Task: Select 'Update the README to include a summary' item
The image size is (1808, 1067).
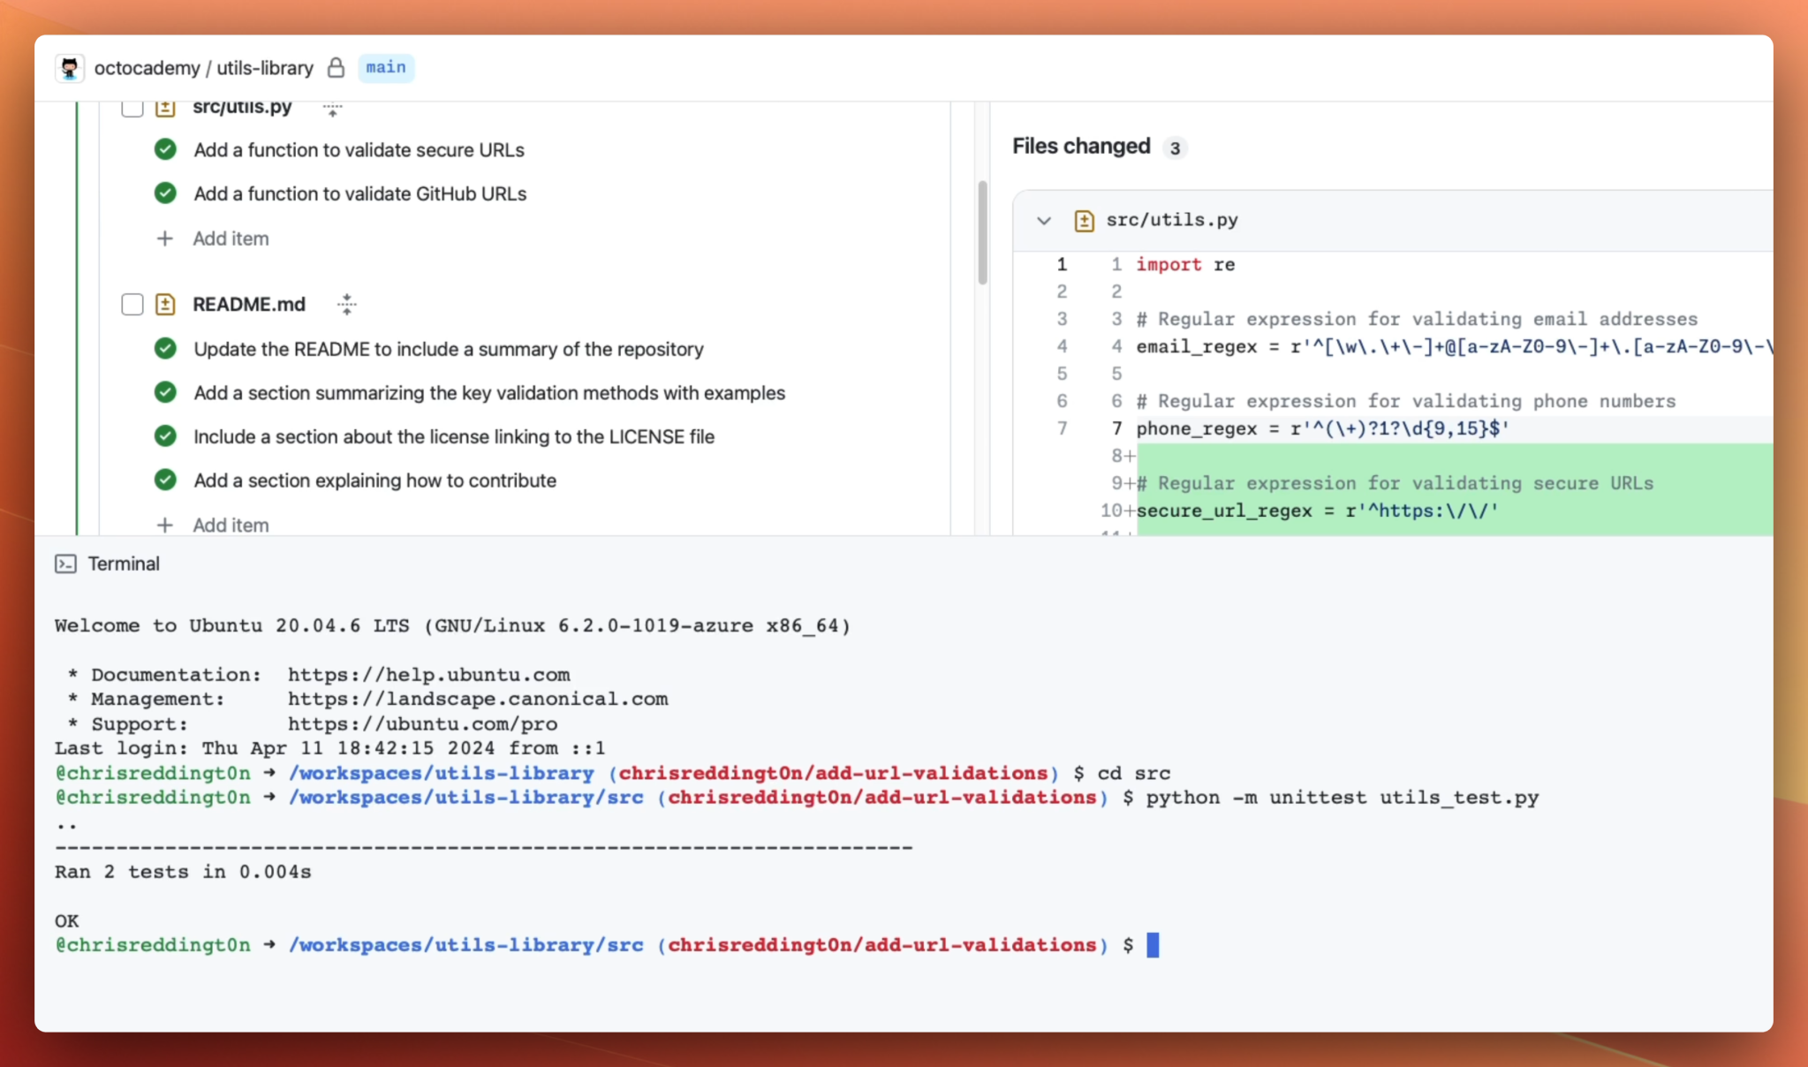Action: pos(449,349)
